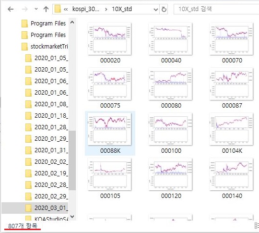Image resolution: width=259 pixels, height=233 pixels.
Task: Select 2020_01_29_ folder in tree
Action: click(47, 139)
